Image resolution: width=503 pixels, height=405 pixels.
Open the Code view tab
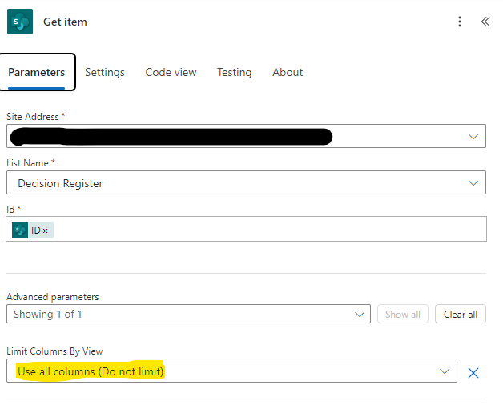pos(171,73)
